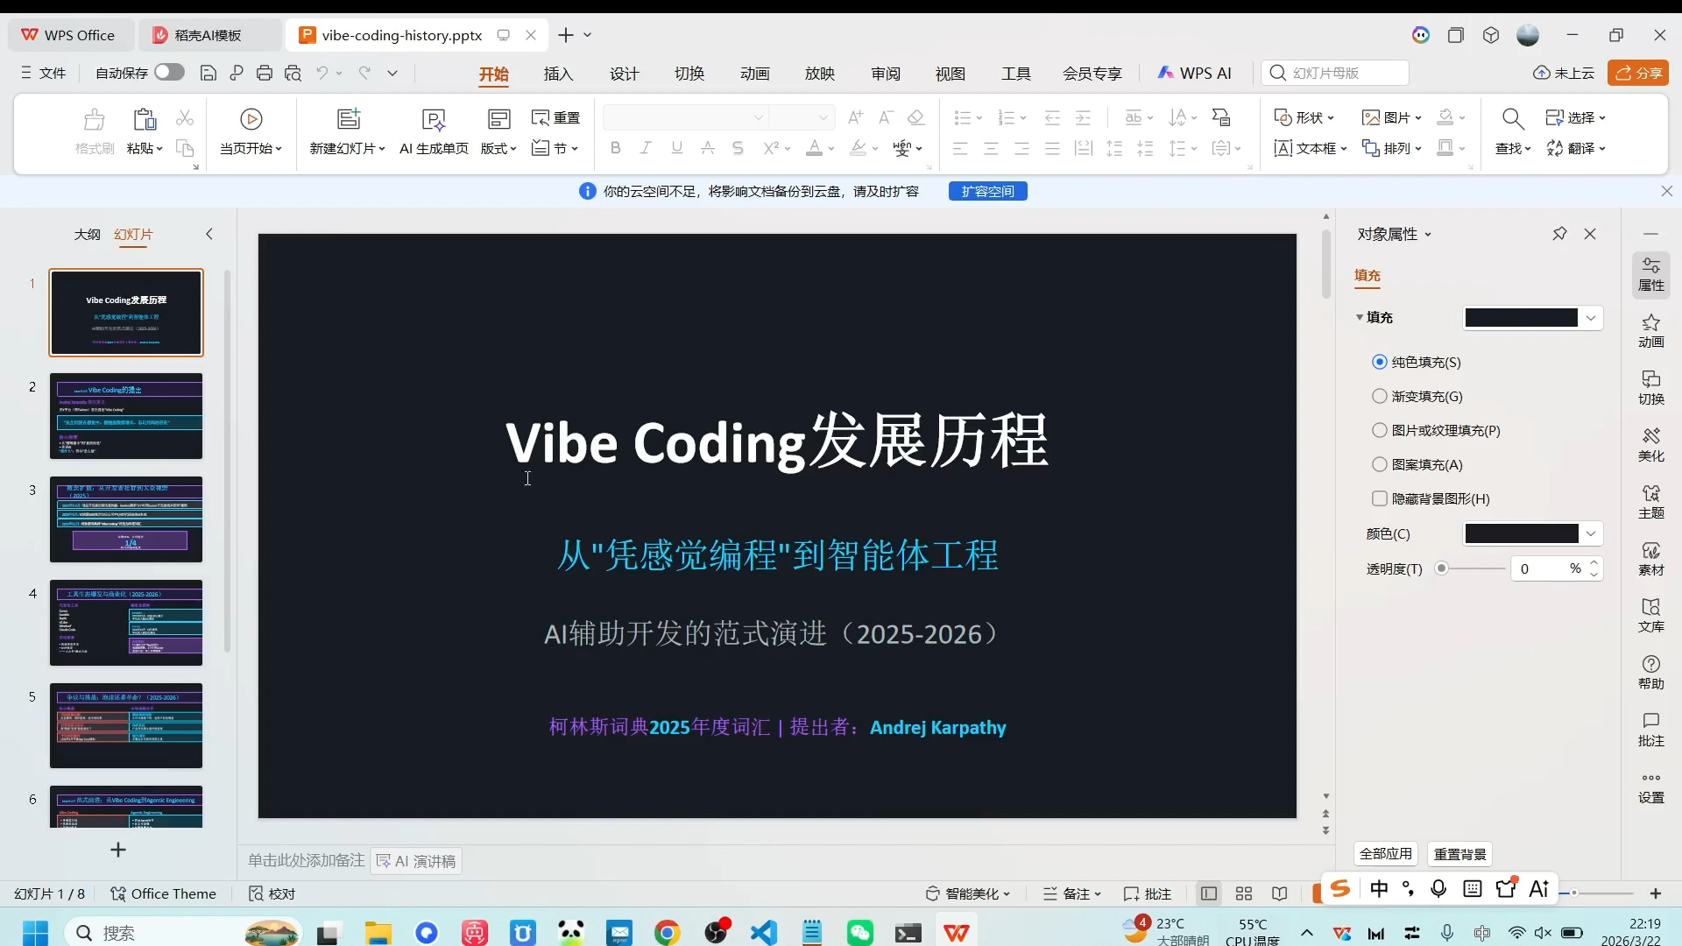Start slideshow from the current slide icon

coord(251,119)
